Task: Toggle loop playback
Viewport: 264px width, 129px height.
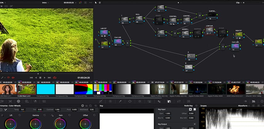Action: pos(55,78)
